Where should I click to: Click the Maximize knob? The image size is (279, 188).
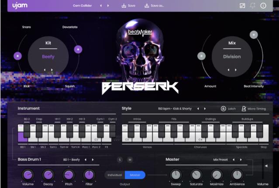coord(217,175)
